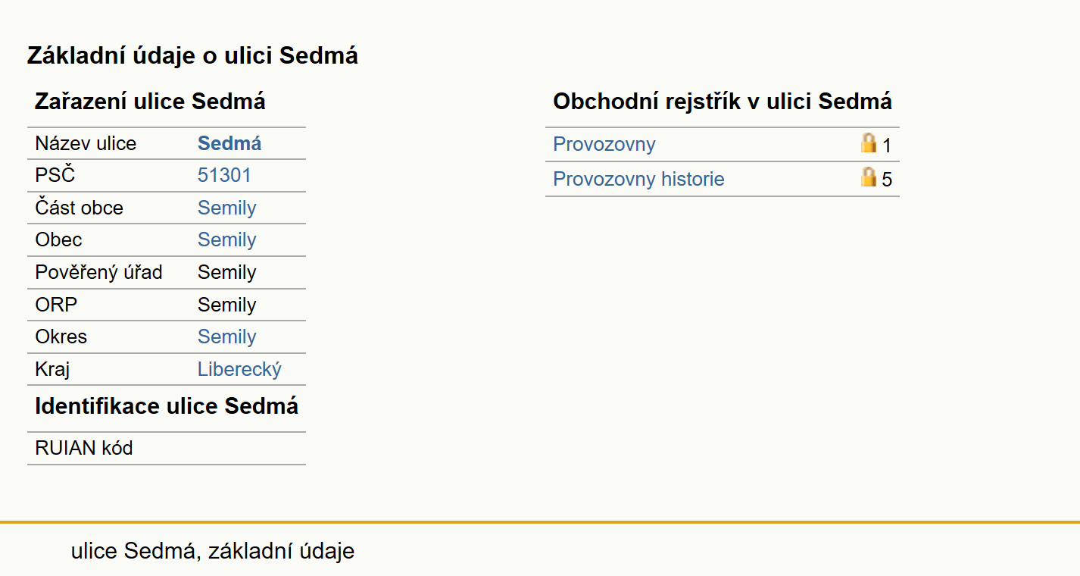Click the count 1 beside Provozovny
1080x576 pixels.
tap(887, 146)
